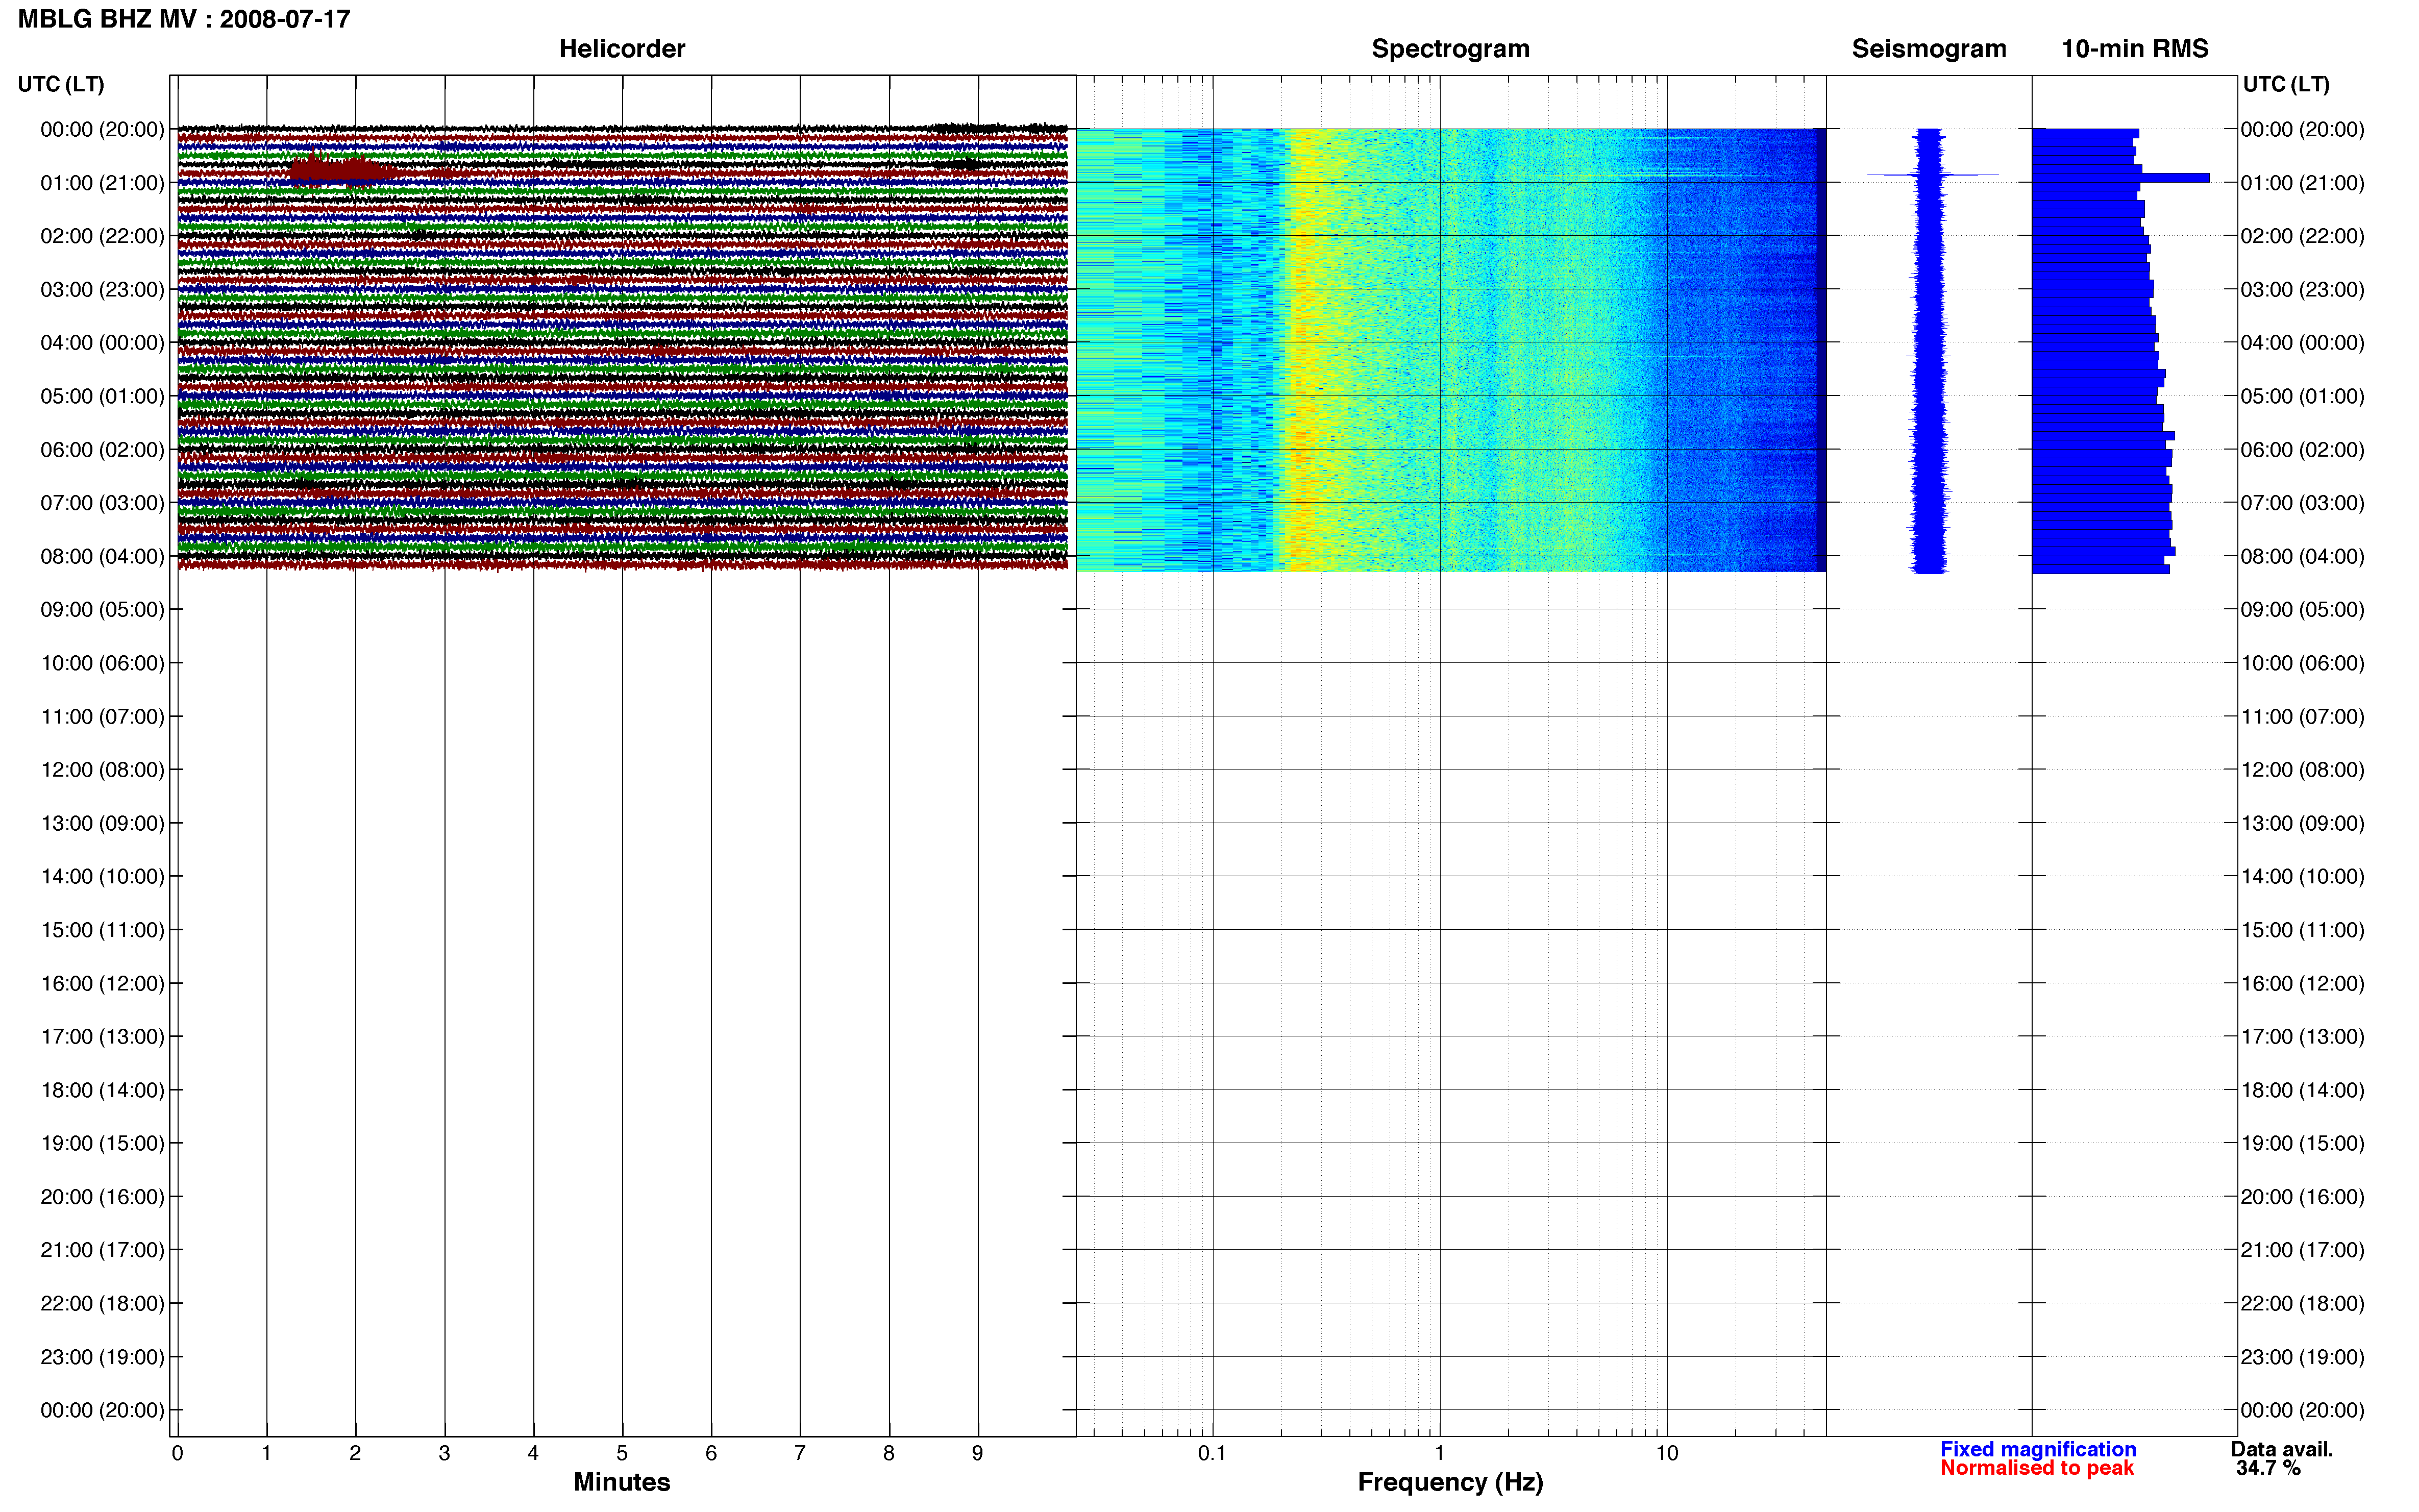The width and height of the screenshot is (2419, 1512).
Task: Click the 07:00 (03:00) label on the right axis
Action: [x=2302, y=503]
